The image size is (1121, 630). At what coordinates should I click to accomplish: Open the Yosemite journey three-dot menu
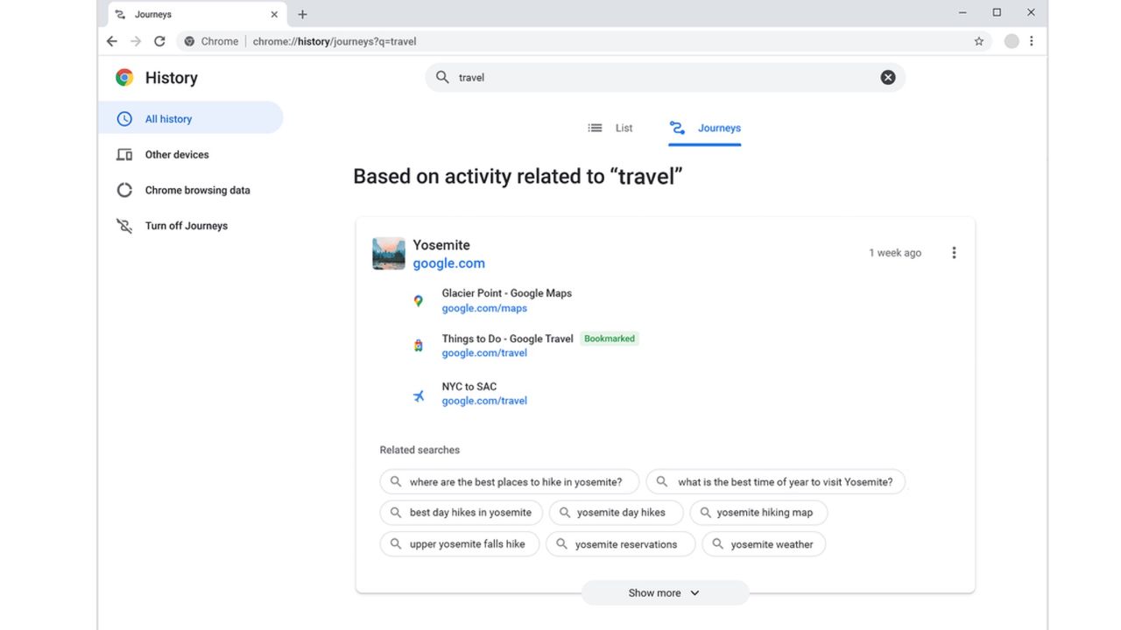point(954,253)
